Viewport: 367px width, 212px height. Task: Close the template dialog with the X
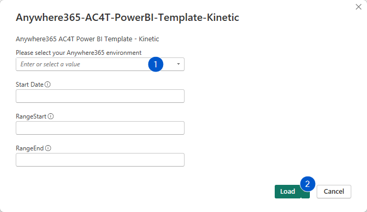pos(358,7)
